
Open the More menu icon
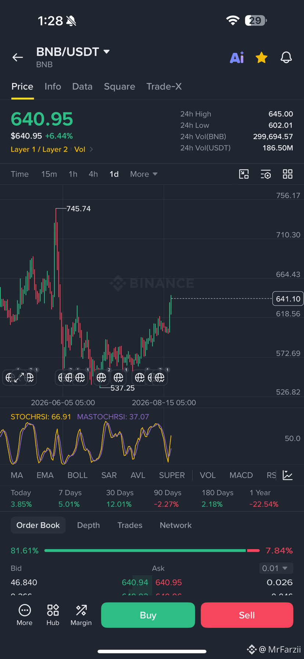tap(25, 615)
